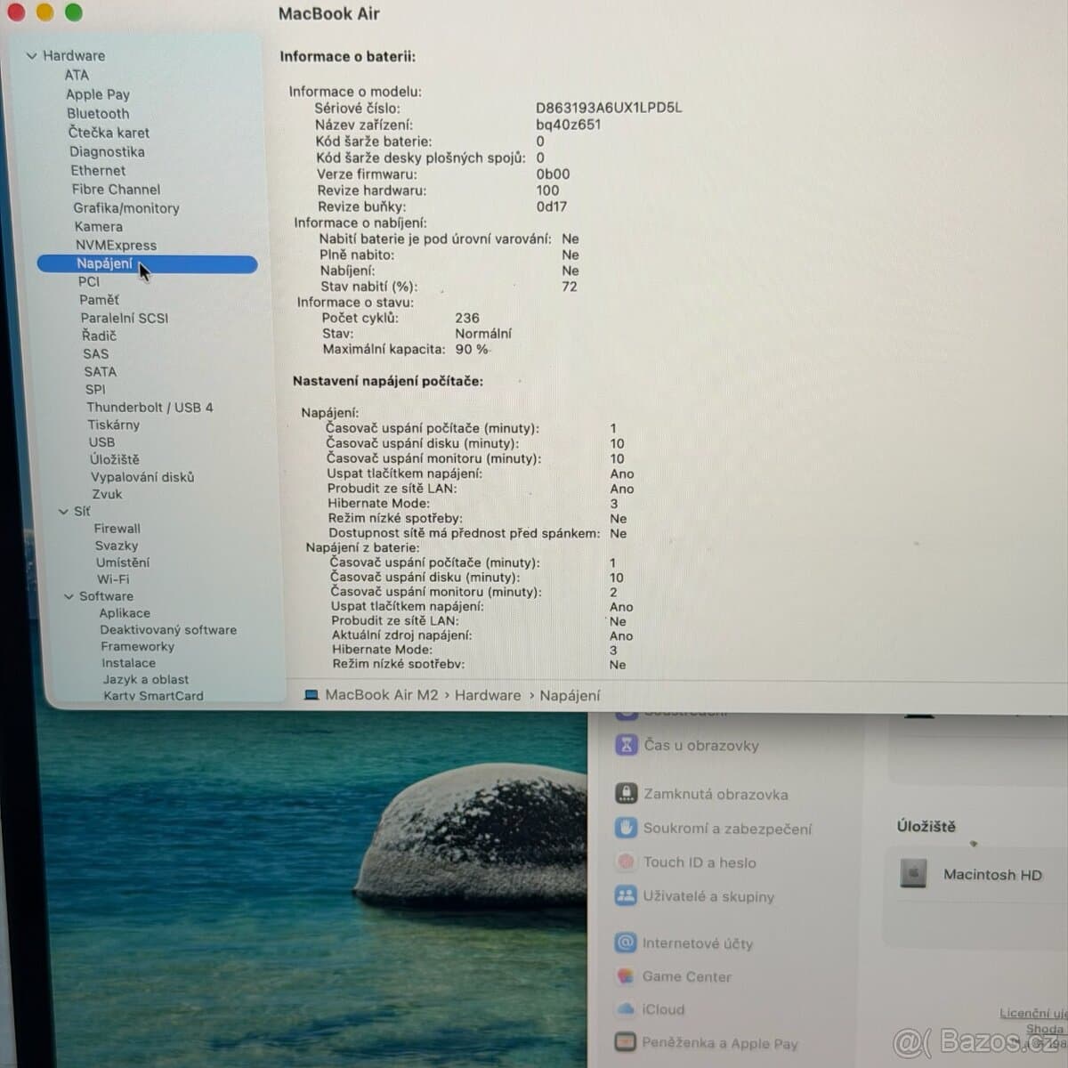1068x1068 pixels.
Task: Click the green zoom window button
Action: (x=74, y=12)
